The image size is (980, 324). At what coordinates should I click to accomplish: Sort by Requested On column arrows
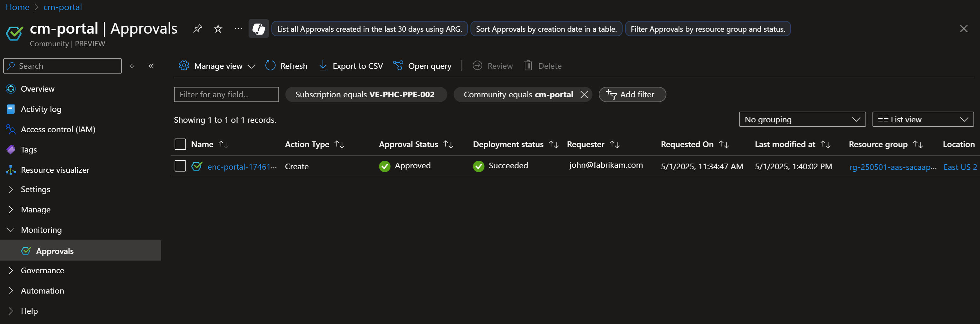724,144
